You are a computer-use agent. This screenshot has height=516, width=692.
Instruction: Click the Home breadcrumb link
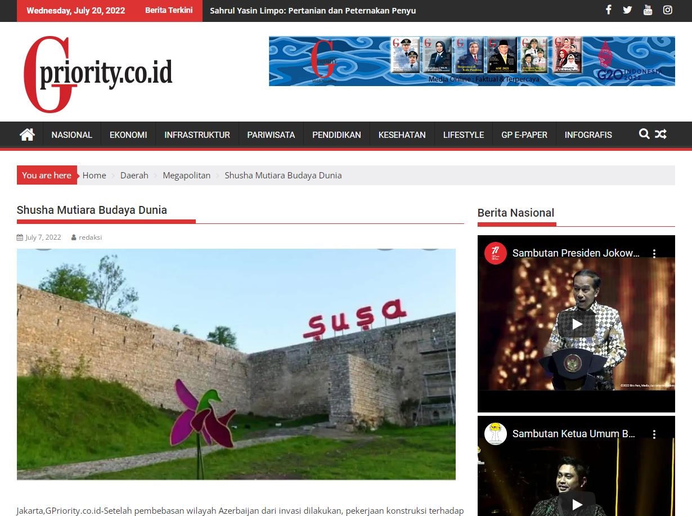(x=94, y=176)
